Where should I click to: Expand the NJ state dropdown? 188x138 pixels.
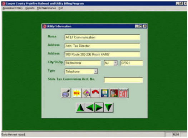point(115,63)
